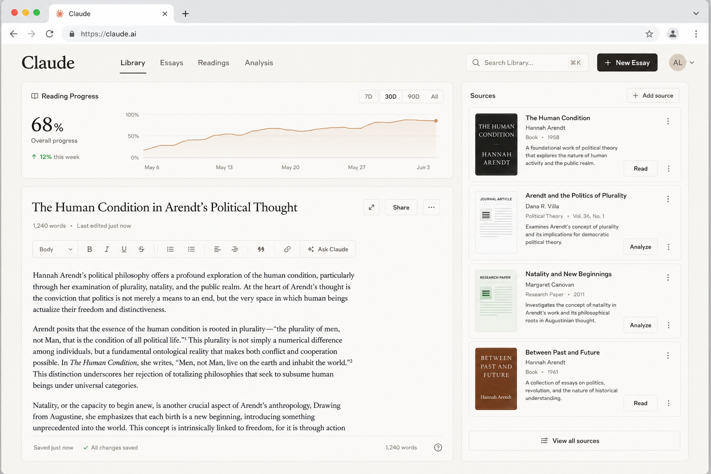Bookmark this page with the star icon
Viewport: 711px width, 474px height.
tap(649, 34)
